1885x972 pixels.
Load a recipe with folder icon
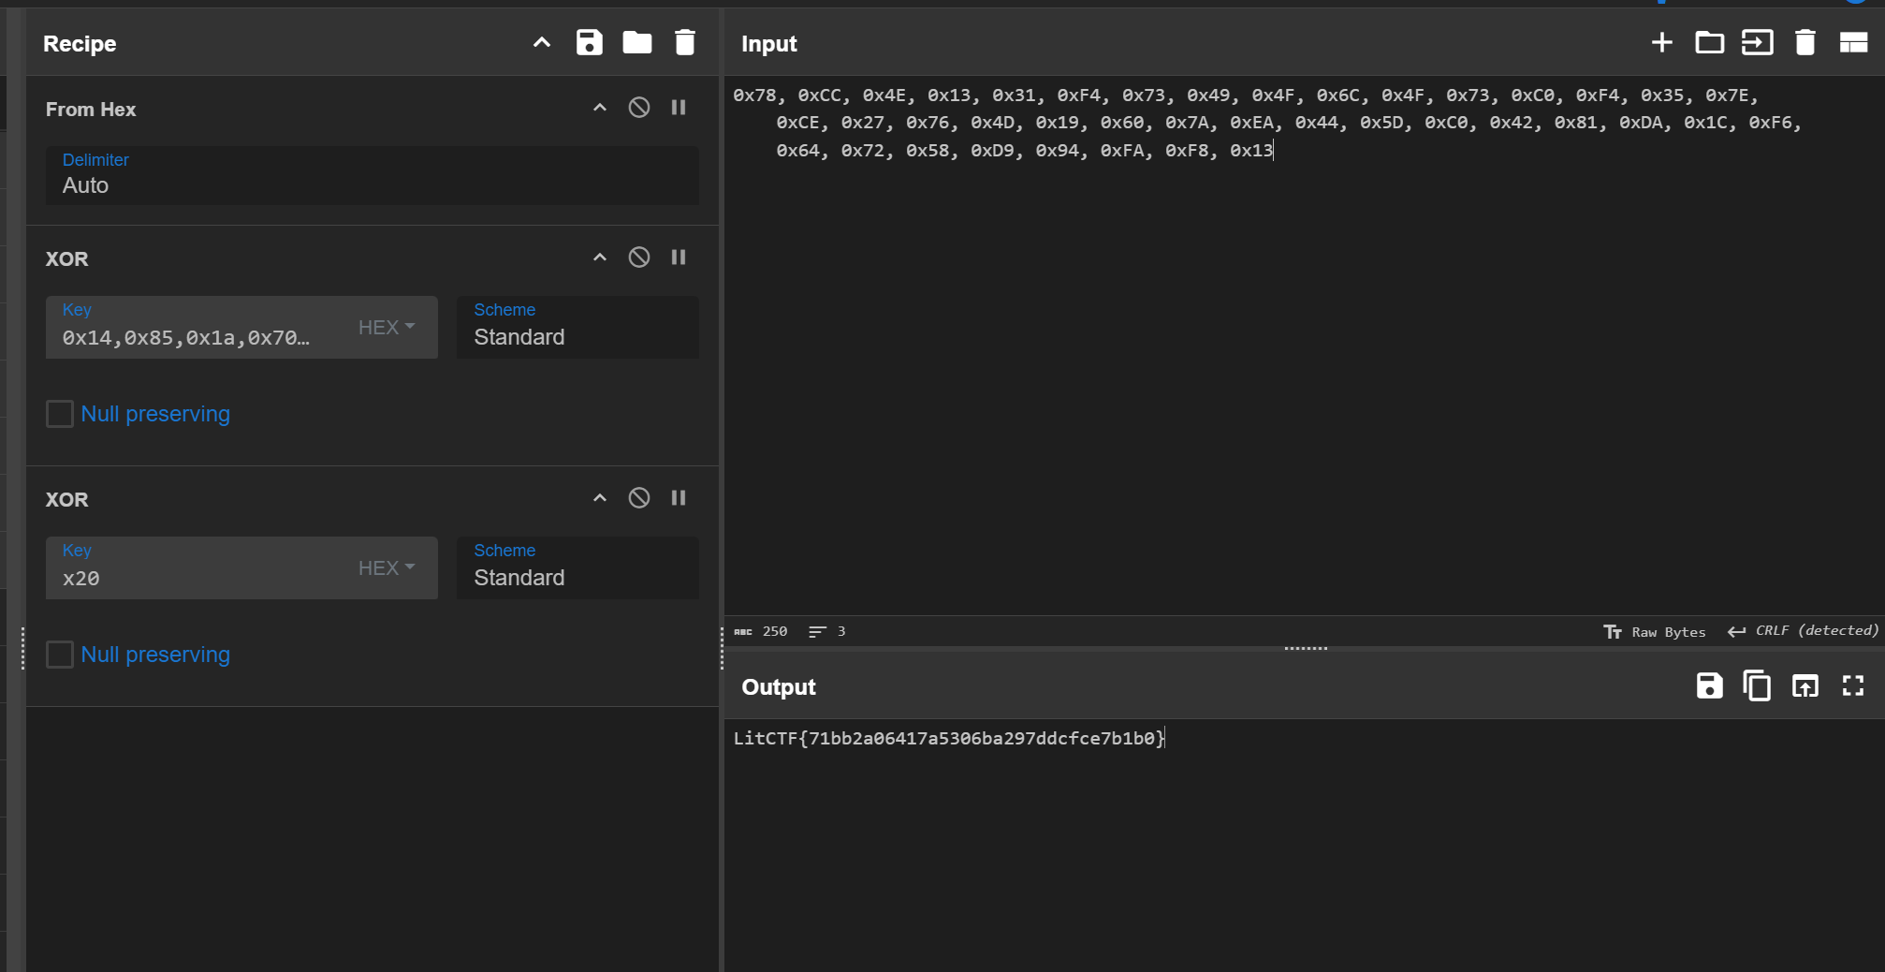637,43
